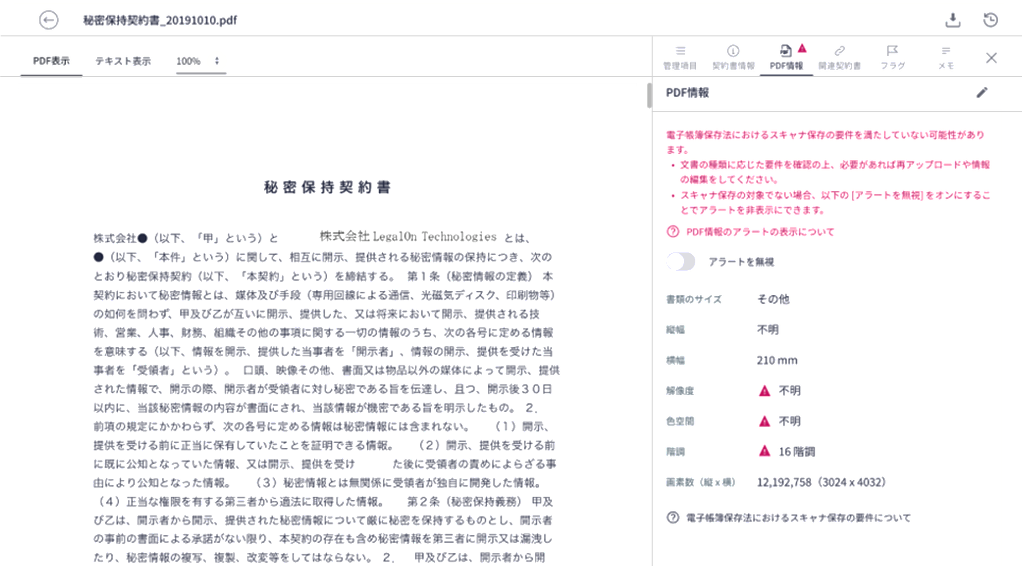Image resolution: width=1022 pixels, height=566 pixels.
Task: Click the zoom stepper arrows
Action: click(x=217, y=61)
